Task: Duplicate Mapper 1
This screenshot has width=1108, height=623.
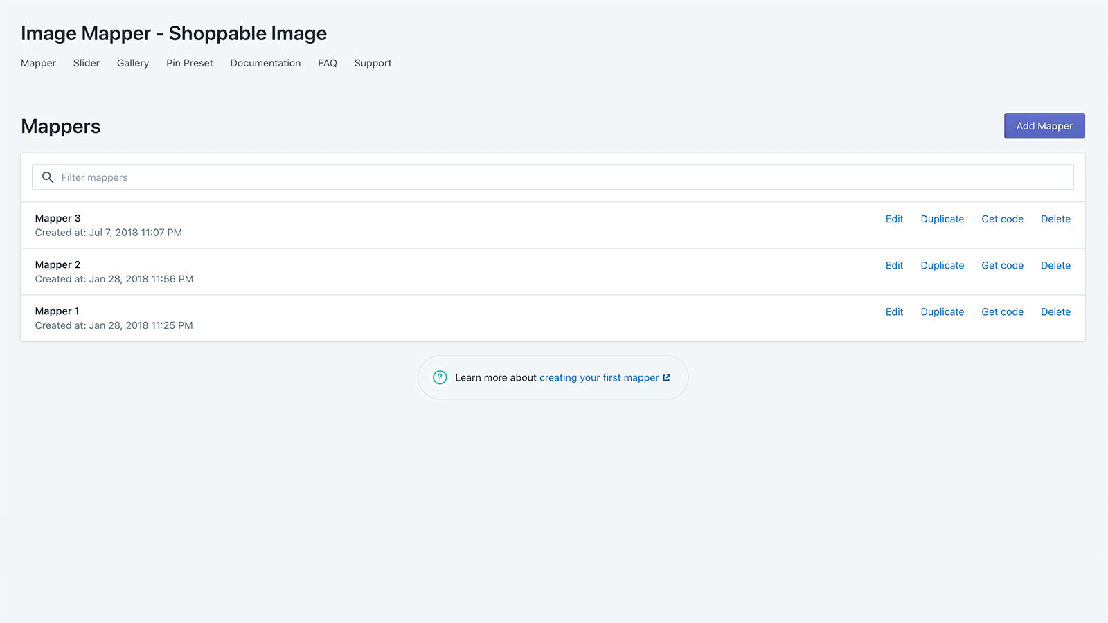Action: point(942,311)
